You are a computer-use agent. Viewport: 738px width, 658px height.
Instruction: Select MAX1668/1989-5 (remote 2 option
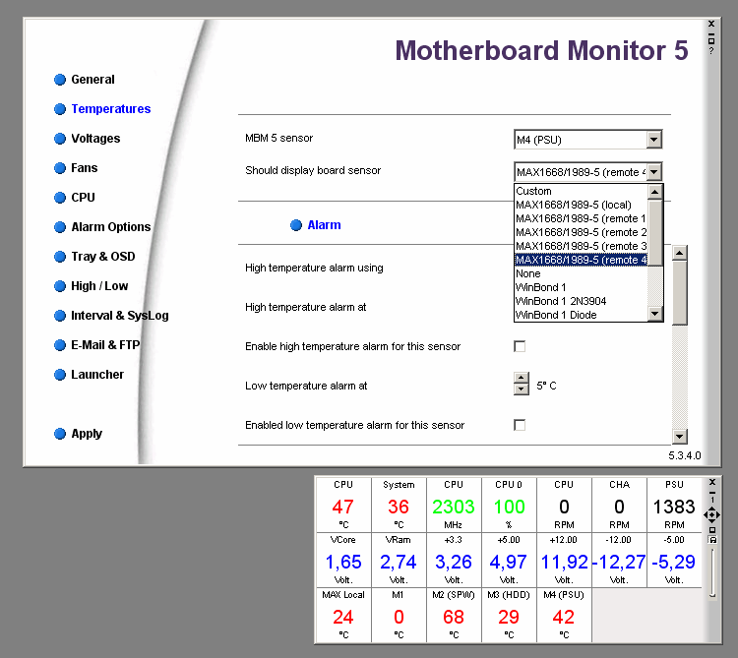click(581, 232)
